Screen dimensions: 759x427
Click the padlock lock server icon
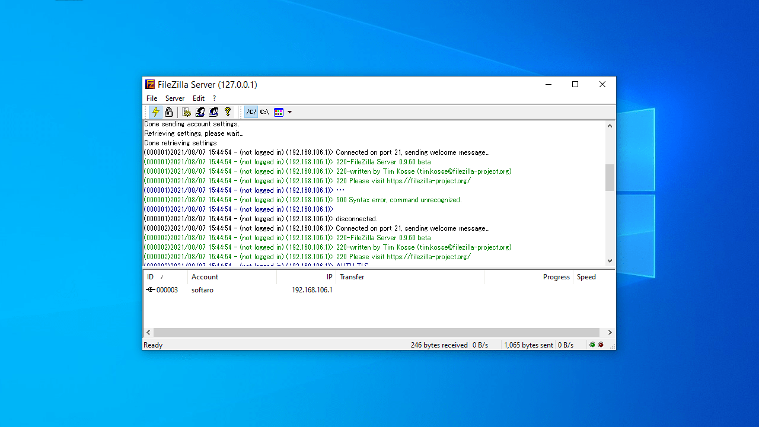click(169, 111)
